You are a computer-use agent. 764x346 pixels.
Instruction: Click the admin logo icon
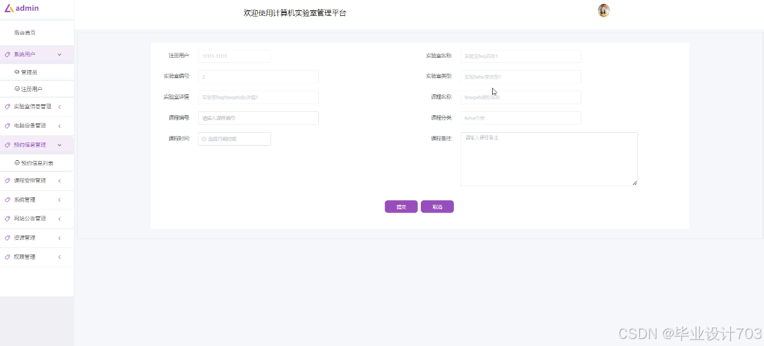[9, 8]
